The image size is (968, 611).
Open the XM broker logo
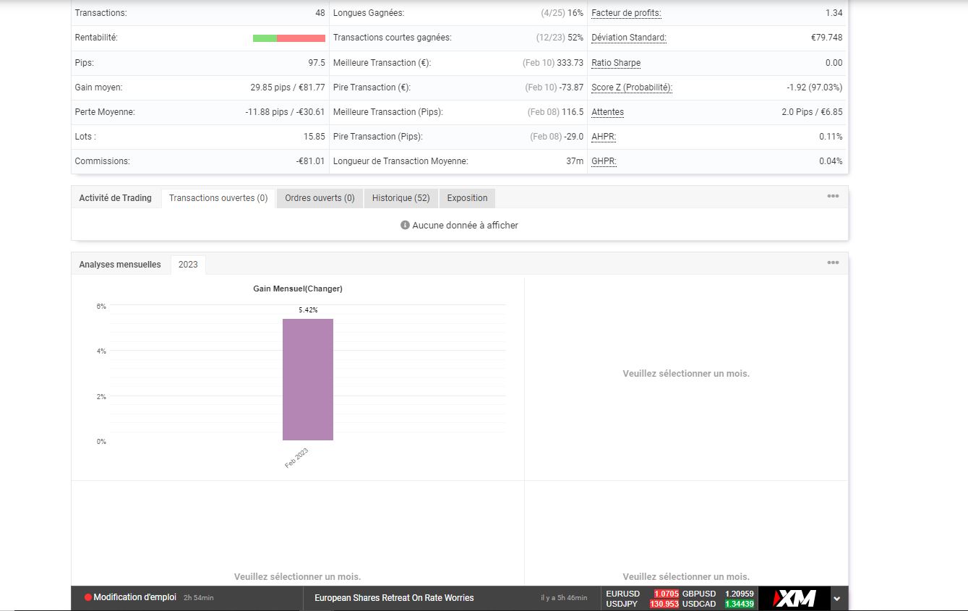(794, 598)
